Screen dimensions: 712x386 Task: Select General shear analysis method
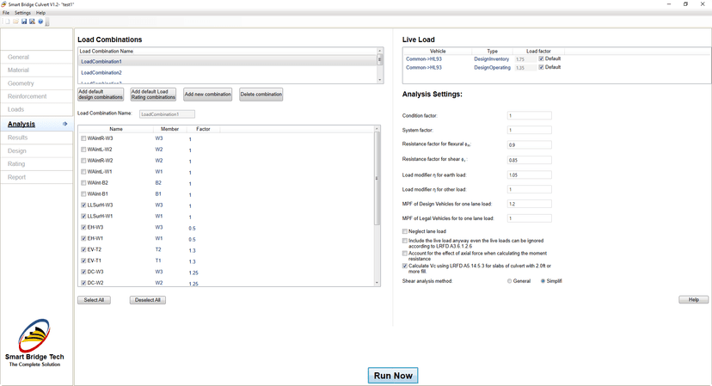coord(510,281)
